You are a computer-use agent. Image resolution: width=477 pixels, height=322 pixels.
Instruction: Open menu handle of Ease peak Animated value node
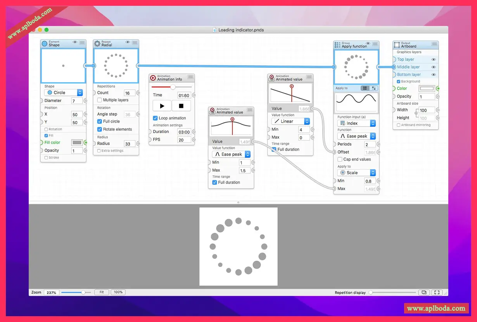pyautogui.click(x=250, y=110)
